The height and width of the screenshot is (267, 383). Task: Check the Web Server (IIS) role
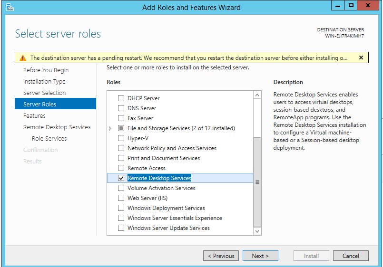tap(121, 198)
